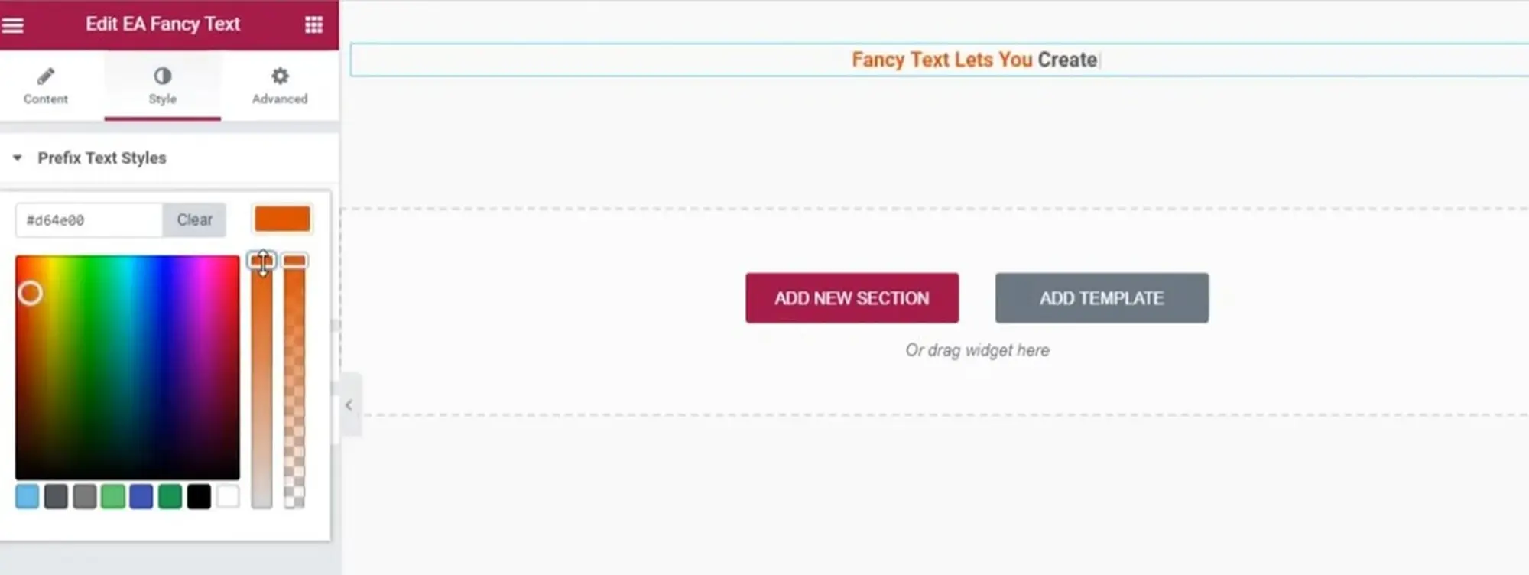Click the opacity slider handle
The width and height of the screenshot is (1529, 575).
294,261
